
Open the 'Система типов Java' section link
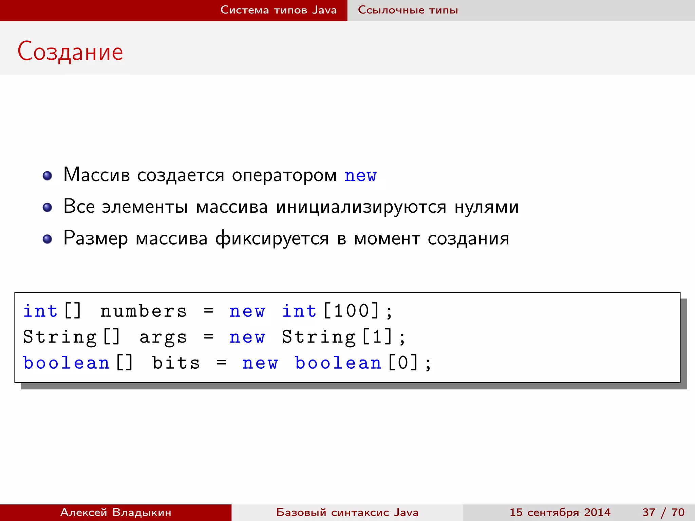tap(279, 10)
